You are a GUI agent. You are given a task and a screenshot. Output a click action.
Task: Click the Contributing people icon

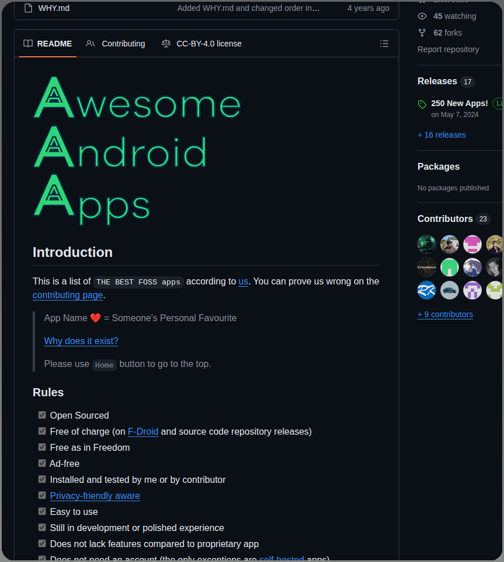90,44
